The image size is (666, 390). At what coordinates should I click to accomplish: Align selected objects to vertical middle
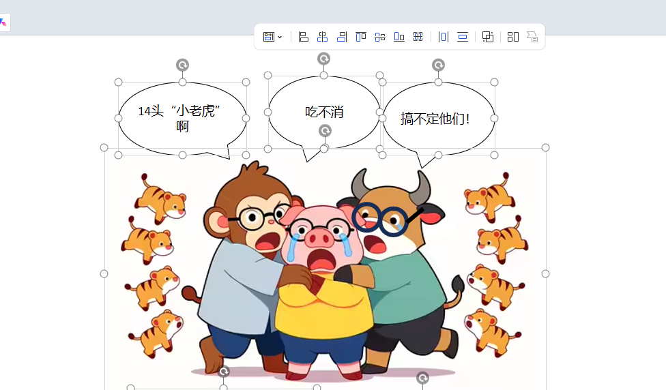click(x=380, y=37)
